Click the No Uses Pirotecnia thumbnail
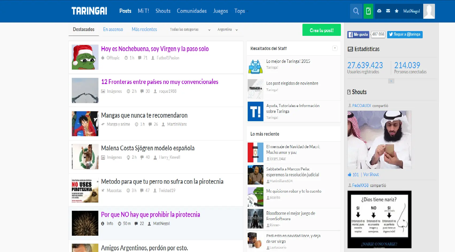The image size is (455, 252). click(x=85, y=190)
